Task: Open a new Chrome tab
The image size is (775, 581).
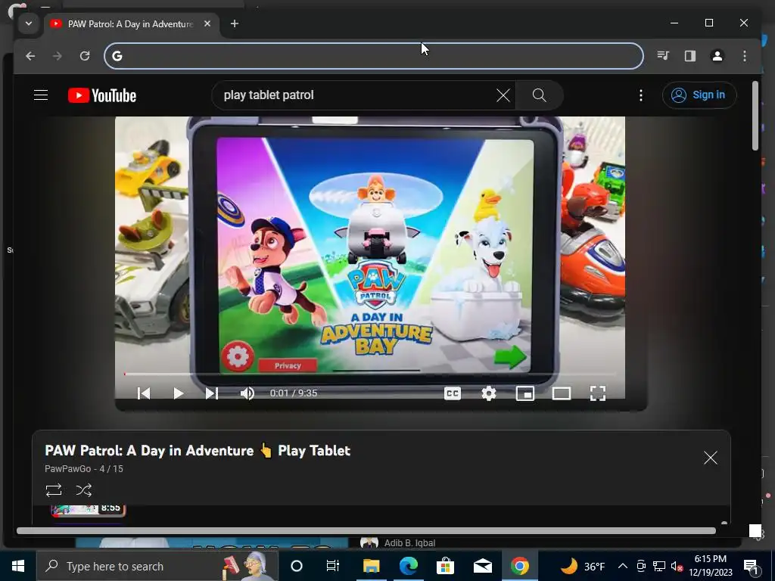Action: tap(235, 23)
